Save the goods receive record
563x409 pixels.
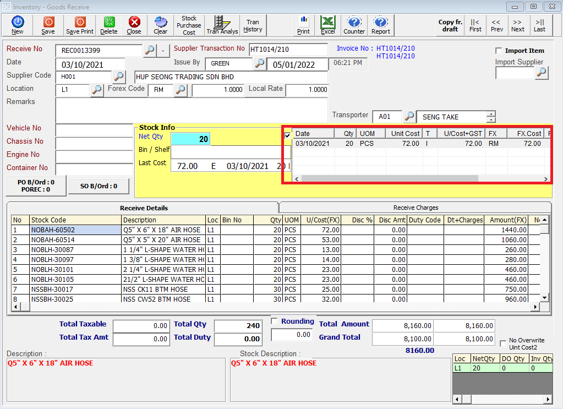point(48,25)
